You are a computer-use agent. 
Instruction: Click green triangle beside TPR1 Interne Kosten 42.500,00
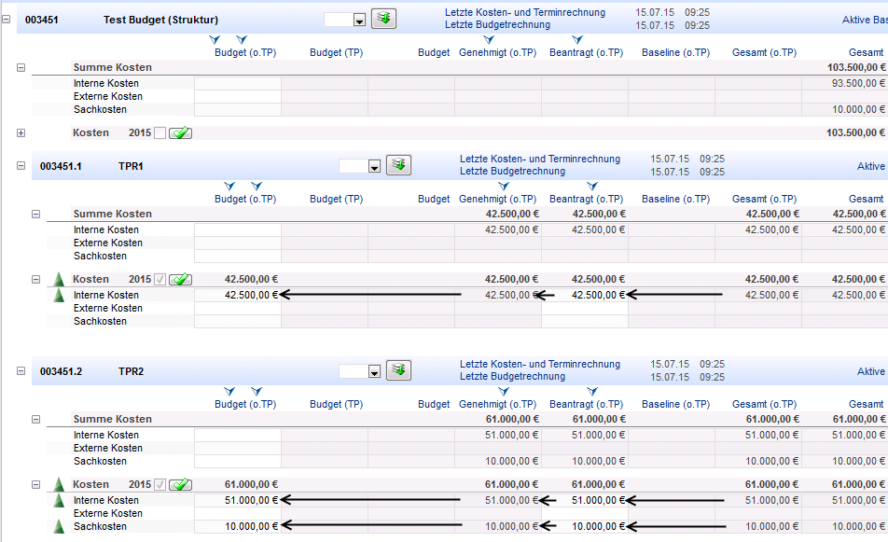point(59,295)
